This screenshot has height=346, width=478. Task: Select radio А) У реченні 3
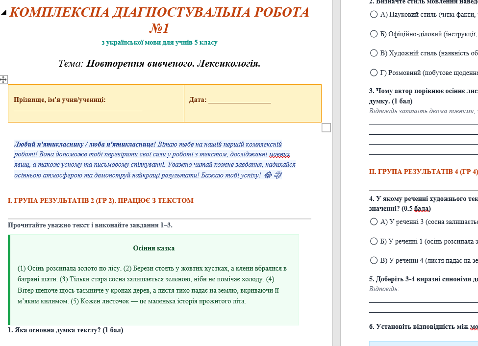pos(374,222)
